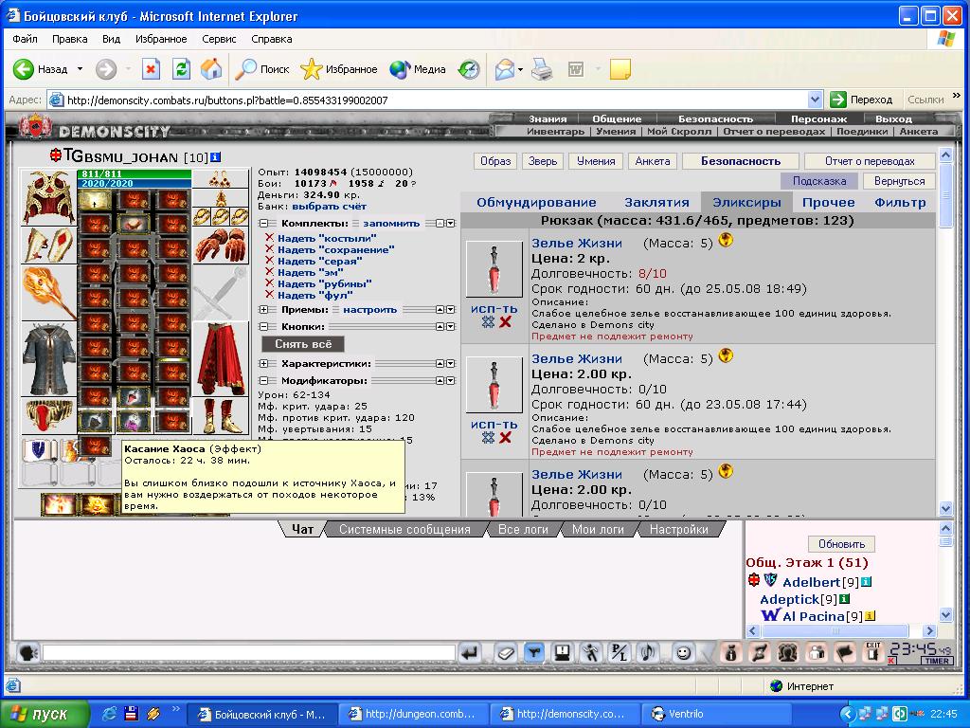Click the flaming mace weapon slot
The image size is (970, 728).
(48, 293)
